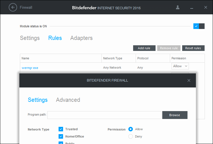
Task: Close the Bitdefender Firewall dialog
Action: click(x=189, y=80)
